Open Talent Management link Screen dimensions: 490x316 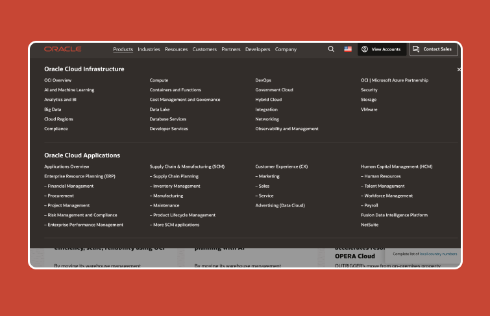coord(382,186)
